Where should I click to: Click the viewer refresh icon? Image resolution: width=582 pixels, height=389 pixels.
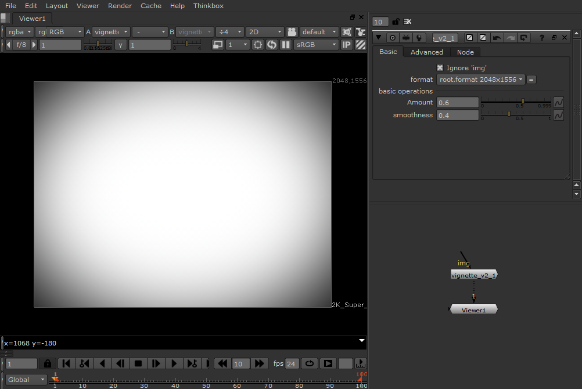pos(272,45)
